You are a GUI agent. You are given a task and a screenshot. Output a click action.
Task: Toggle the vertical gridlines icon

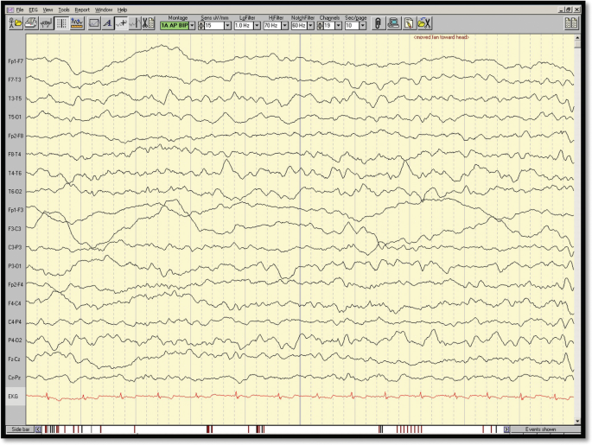pyautogui.click(x=62, y=23)
